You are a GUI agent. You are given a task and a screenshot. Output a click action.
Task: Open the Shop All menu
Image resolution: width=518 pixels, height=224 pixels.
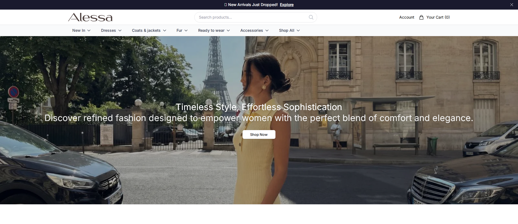(286, 30)
